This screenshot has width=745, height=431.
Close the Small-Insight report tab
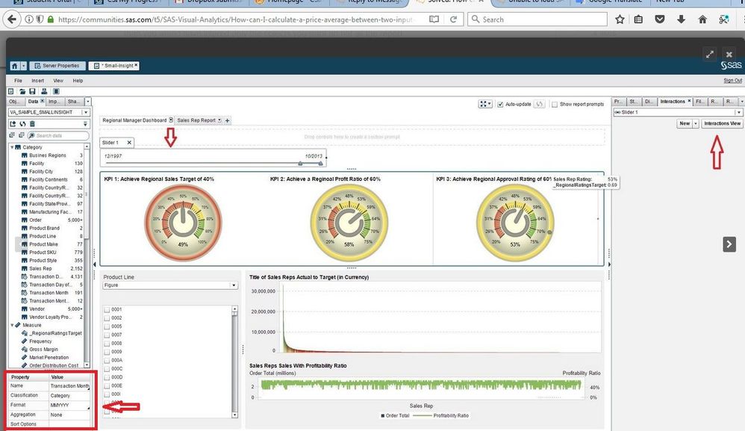click(136, 65)
